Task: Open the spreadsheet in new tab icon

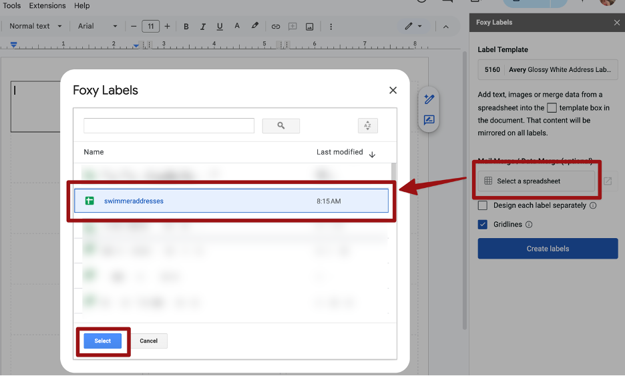Action: (607, 181)
